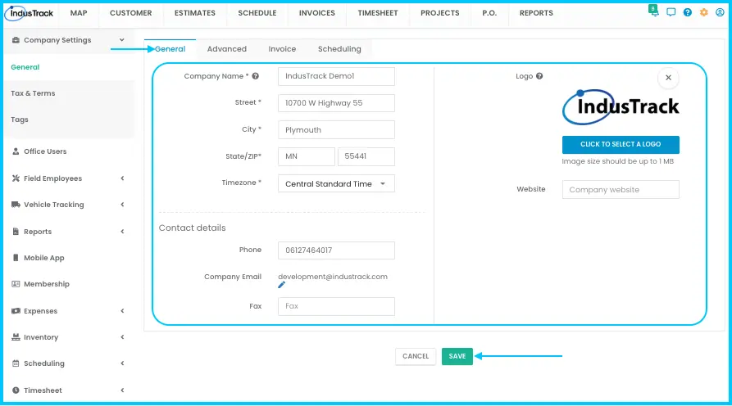732x406 pixels.
Task: Open the Timezone dropdown
Action: [336, 183]
